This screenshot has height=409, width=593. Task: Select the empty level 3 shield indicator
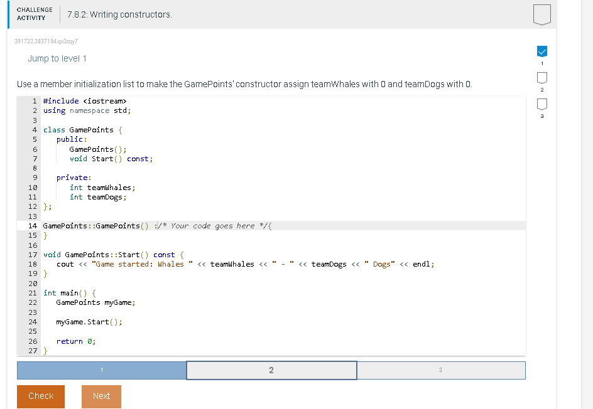tap(541, 105)
